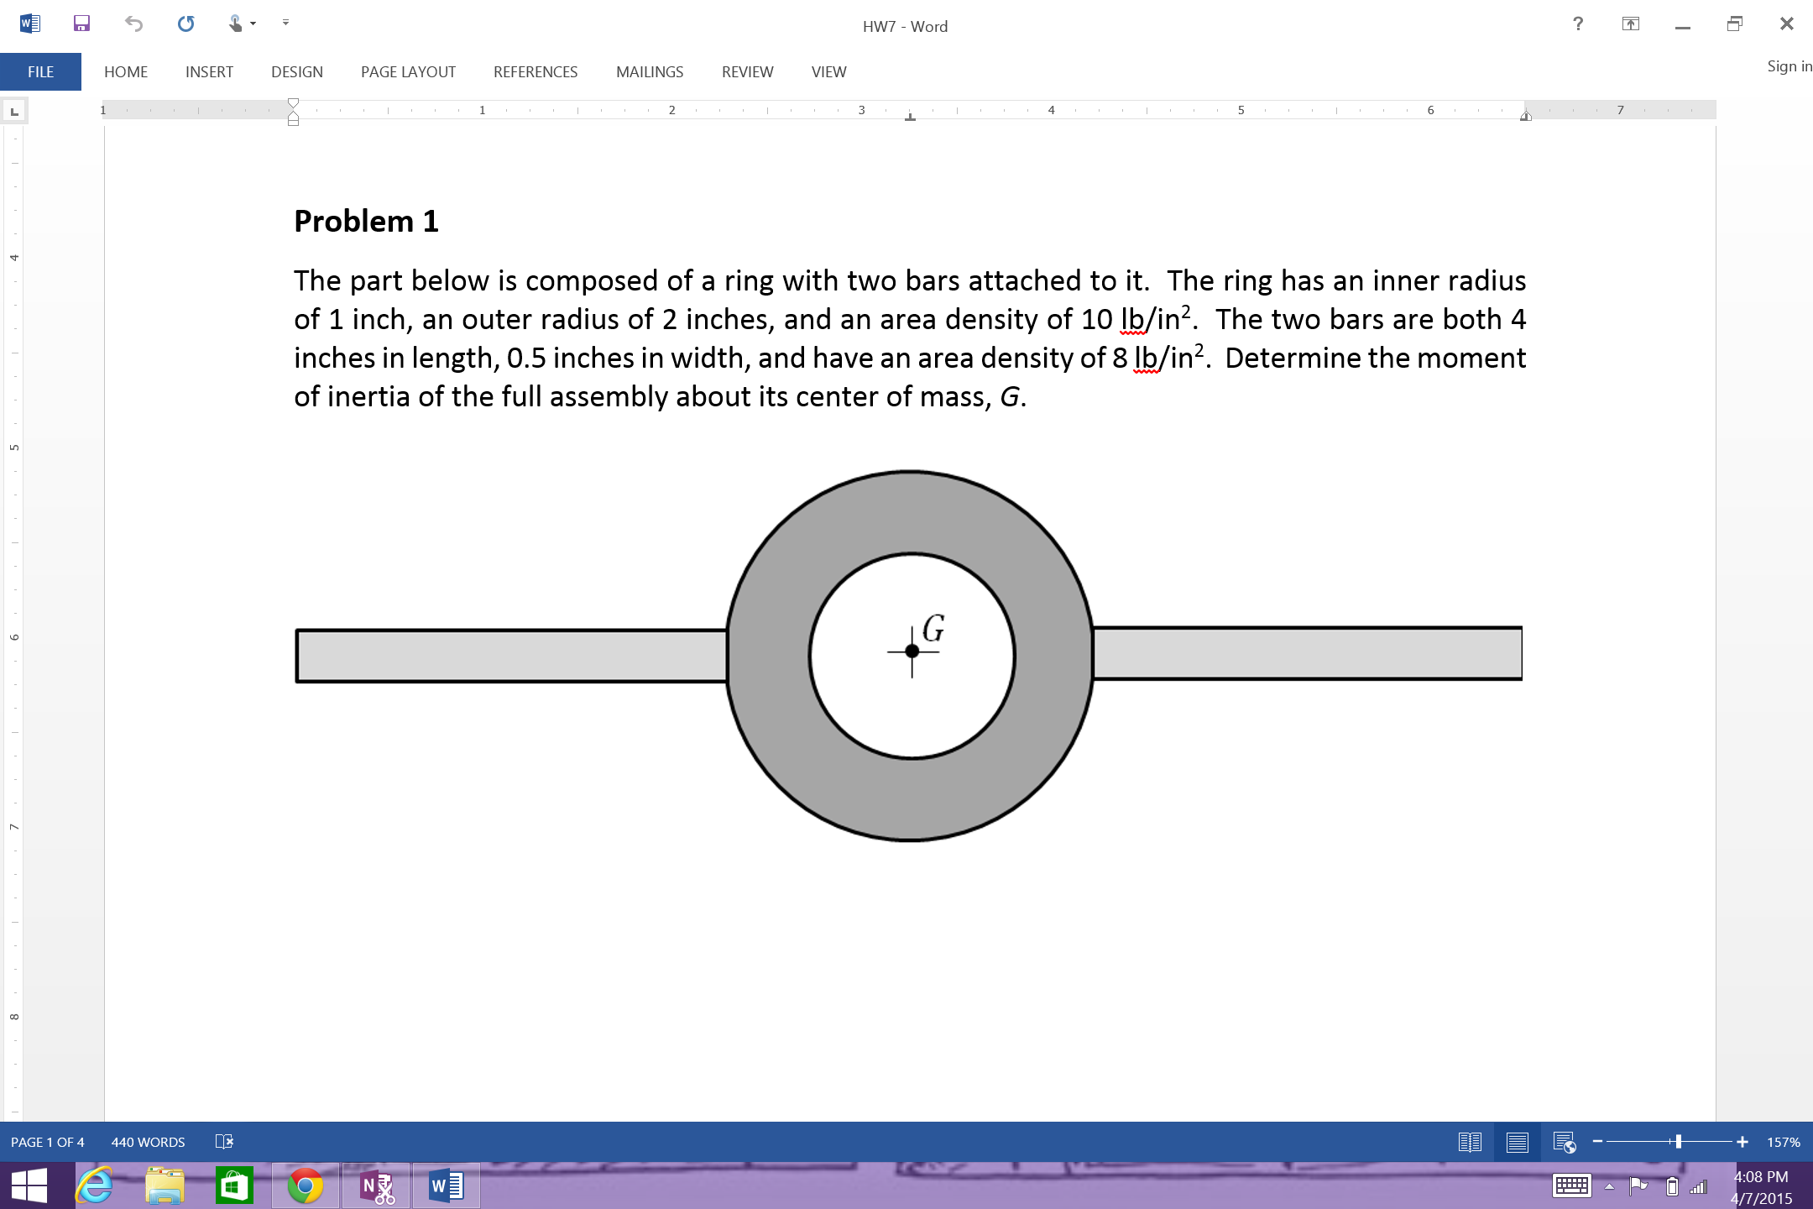The height and width of the screenshot is (1209, 1813).
Task: Save the document via Quick Access Toolbar
Action: coord(81,24)
